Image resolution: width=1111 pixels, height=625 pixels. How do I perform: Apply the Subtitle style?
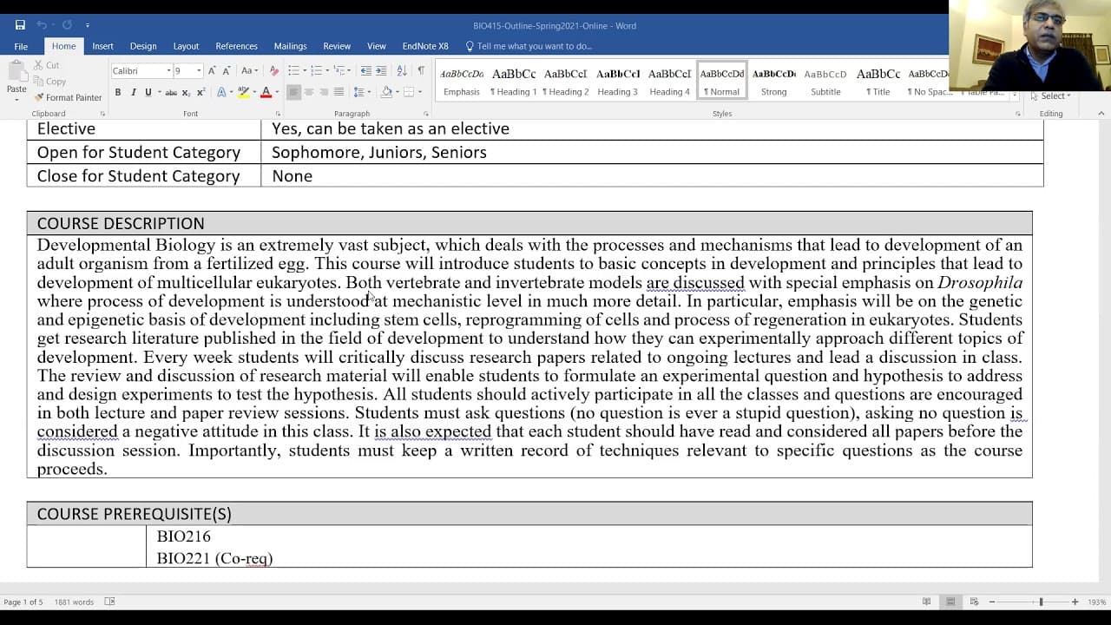click(x=825, y=82)
